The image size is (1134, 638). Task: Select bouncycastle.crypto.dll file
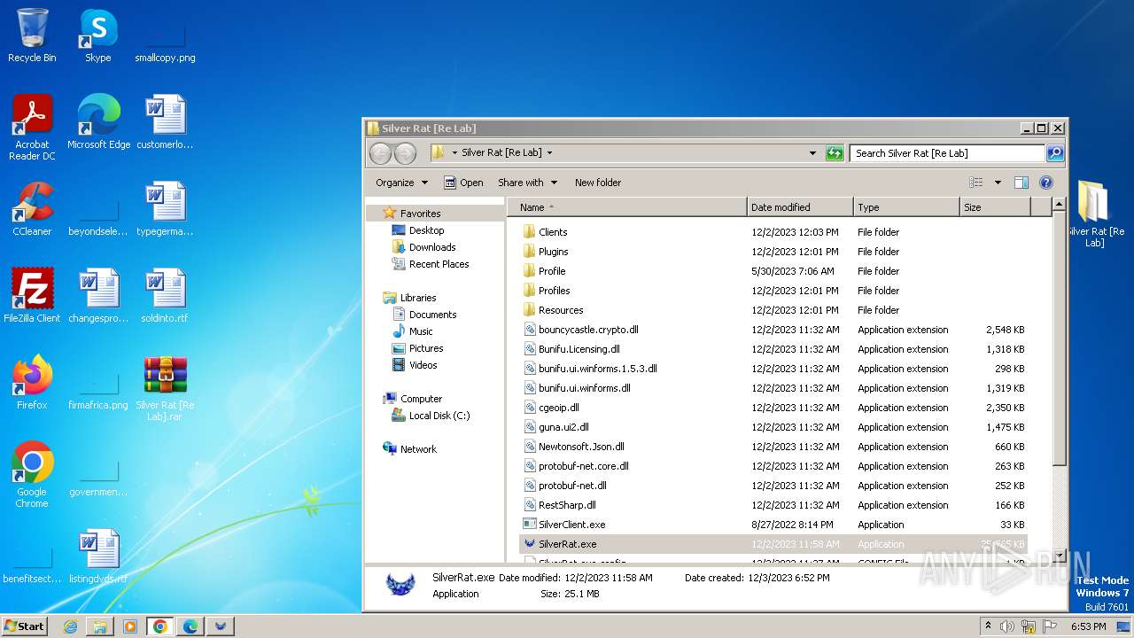(x=773, y=330)
